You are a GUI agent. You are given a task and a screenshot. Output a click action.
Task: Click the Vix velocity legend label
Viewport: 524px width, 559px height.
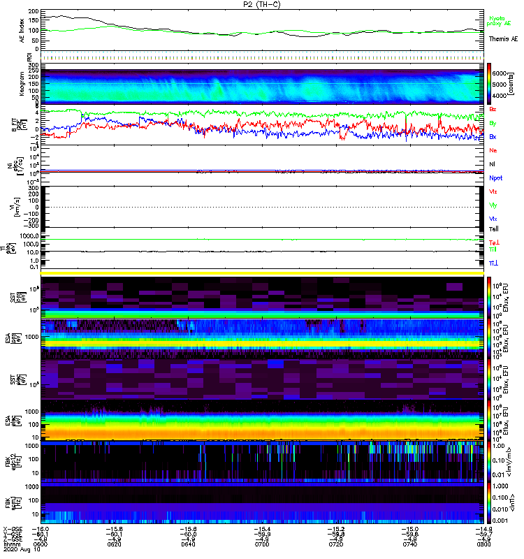click(493, 219)
